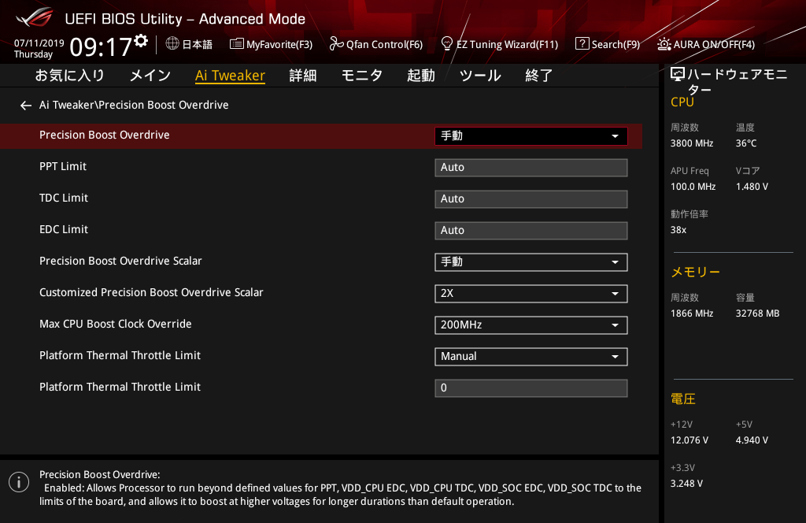Click the info icon beside the help text
The width and height of the screenshot is (806, 523).
pyautogui.click(x=19, y=482)
